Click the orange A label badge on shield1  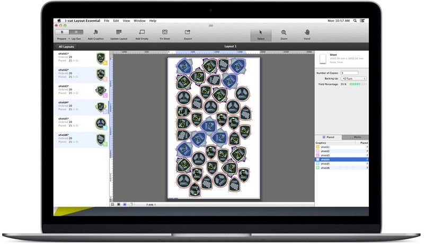coord(105,63)
